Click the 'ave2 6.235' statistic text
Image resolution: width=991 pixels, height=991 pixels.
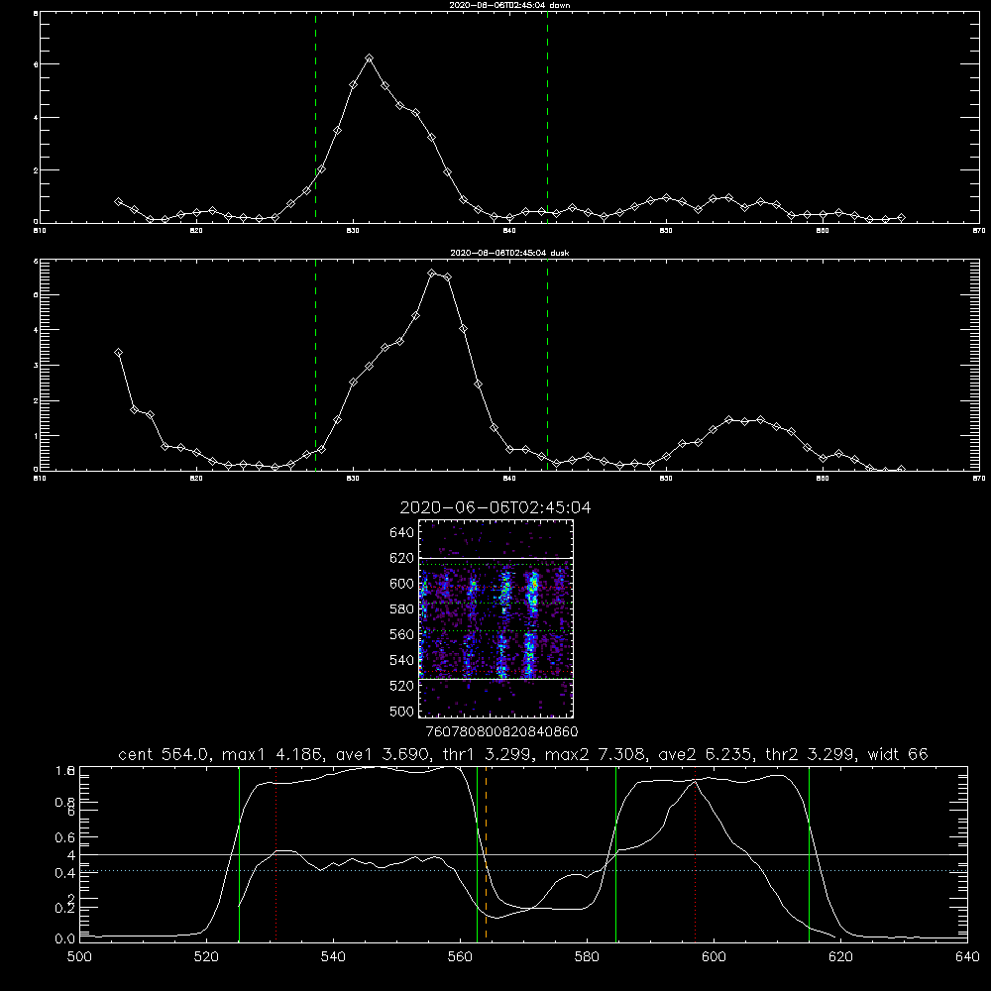708,754
